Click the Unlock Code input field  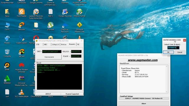173,48
